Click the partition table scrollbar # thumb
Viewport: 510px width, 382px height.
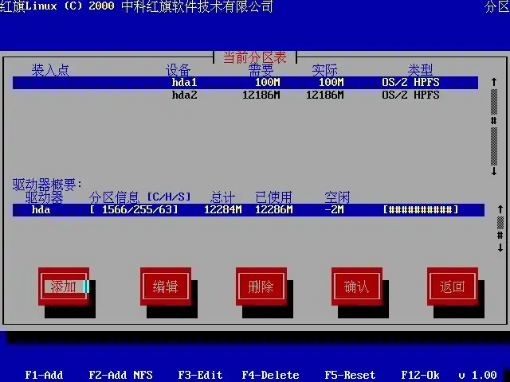click(x=494, y=121)
